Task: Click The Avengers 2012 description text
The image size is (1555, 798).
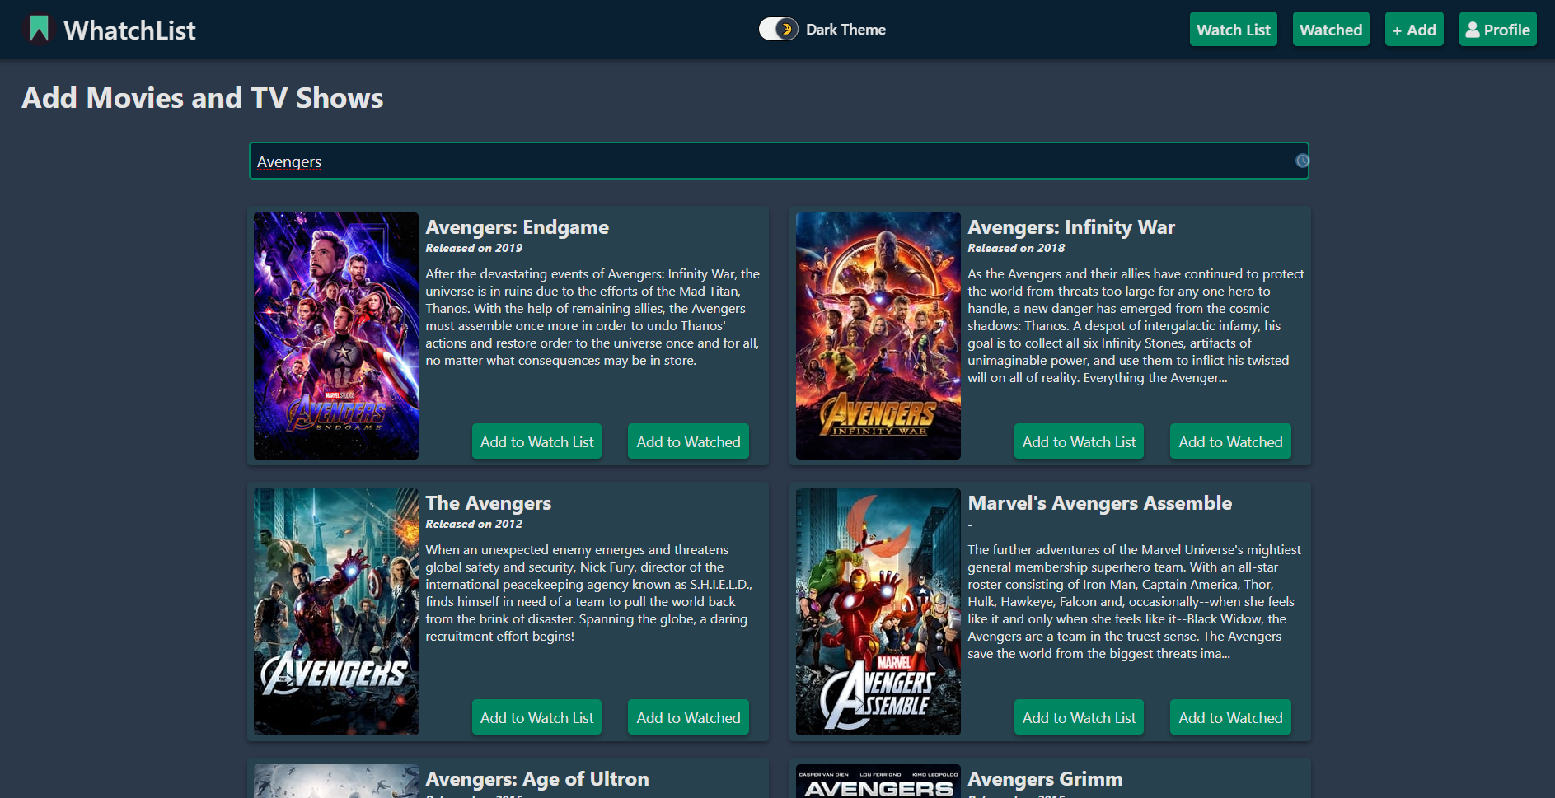Action: 588,593
